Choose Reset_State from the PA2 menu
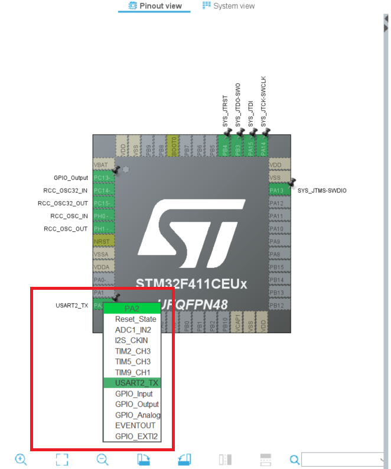The height and width of the screenshot is (469, 391). (135, 319)
